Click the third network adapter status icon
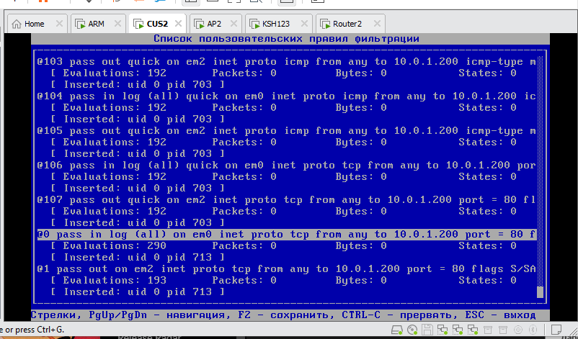 click(473, 330)
